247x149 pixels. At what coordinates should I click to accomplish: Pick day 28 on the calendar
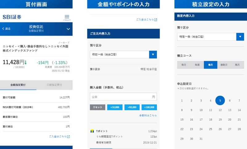coord(239,129)
